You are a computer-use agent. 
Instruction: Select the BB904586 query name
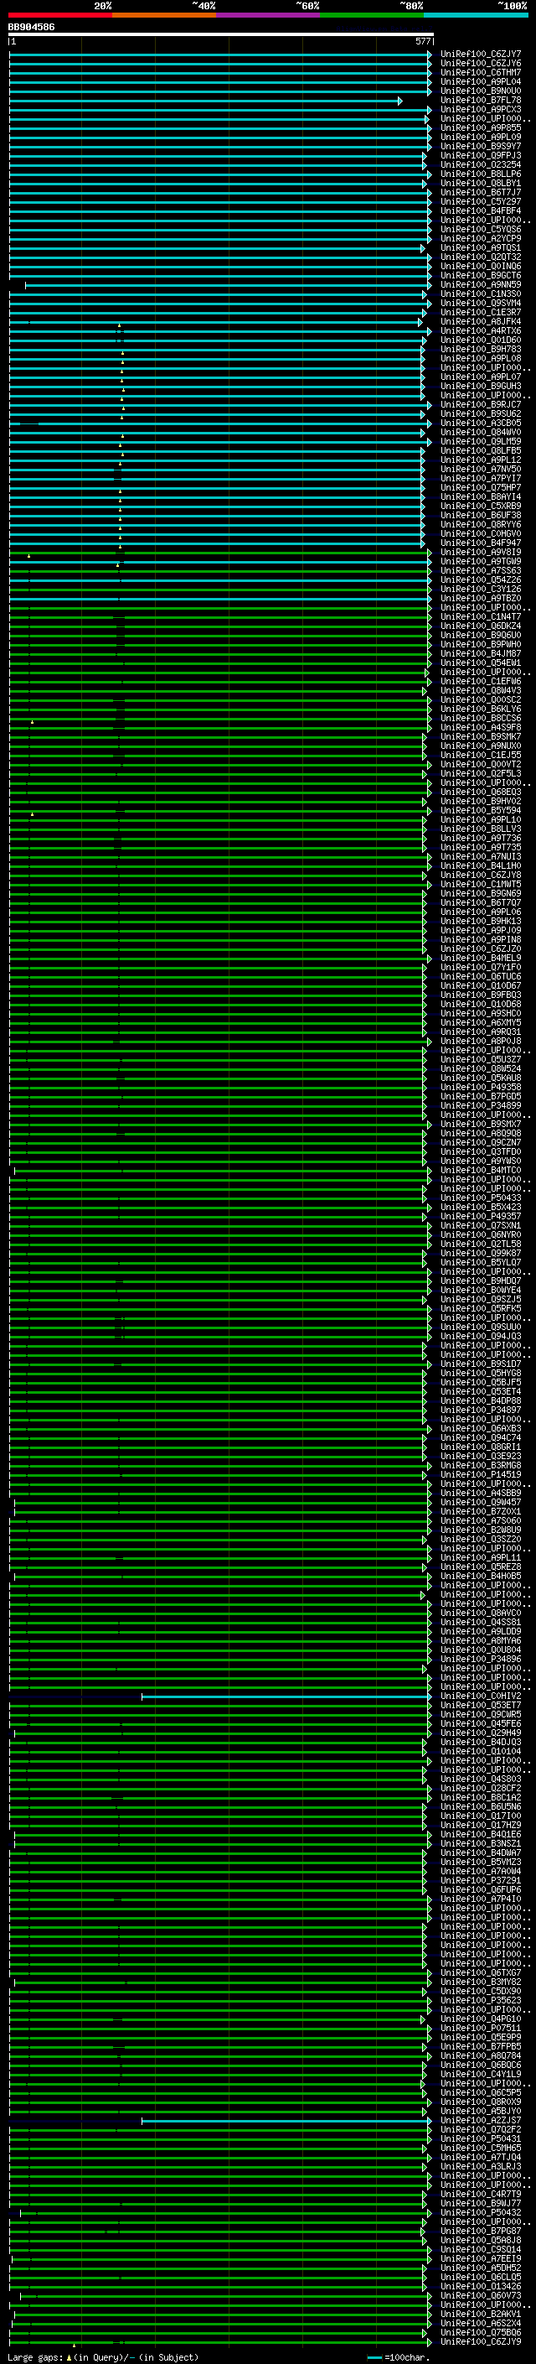click(31, 28)
